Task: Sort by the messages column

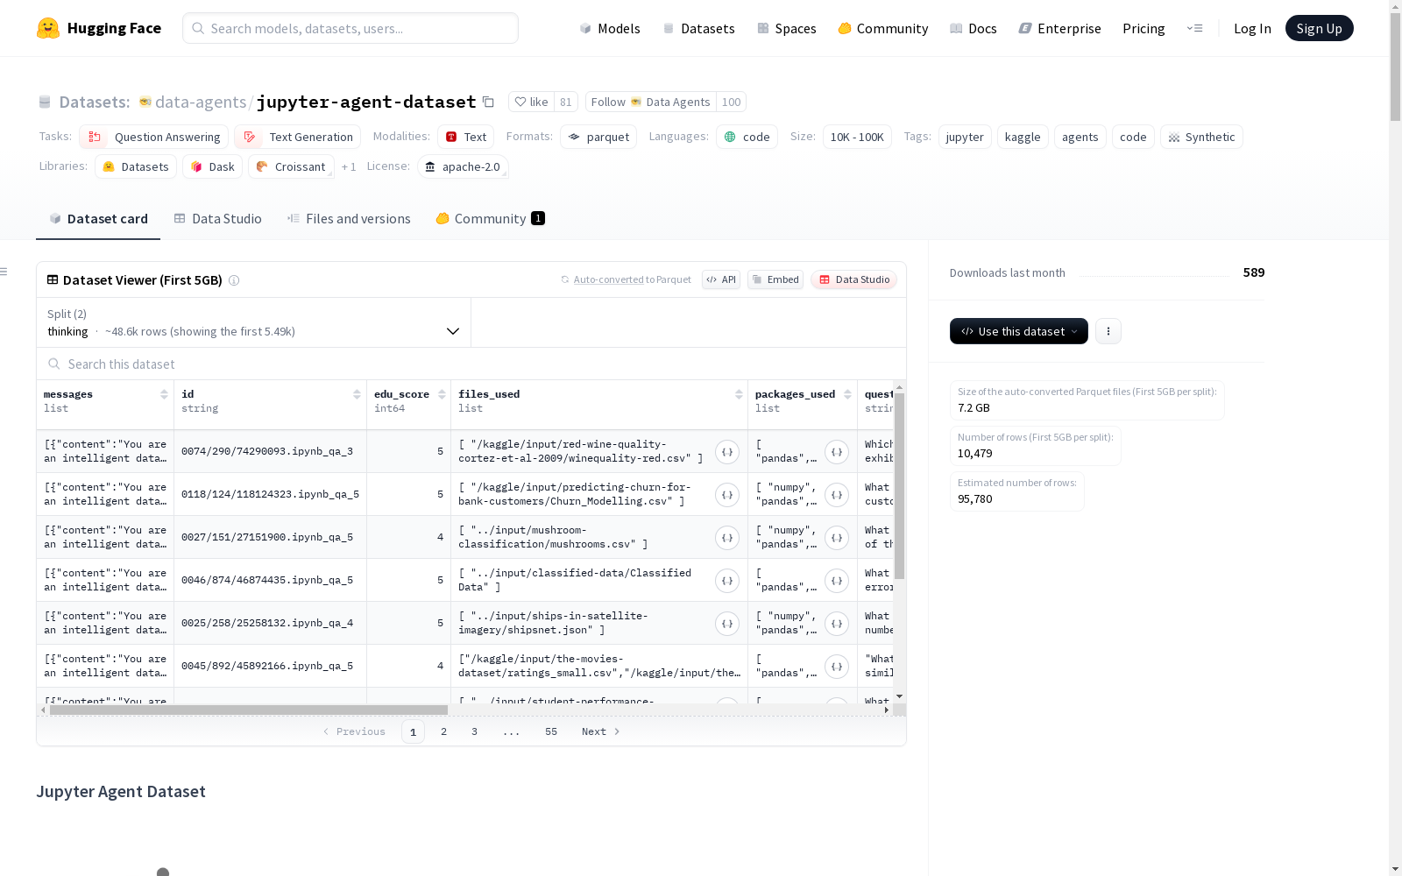Action: click(164, 394)
